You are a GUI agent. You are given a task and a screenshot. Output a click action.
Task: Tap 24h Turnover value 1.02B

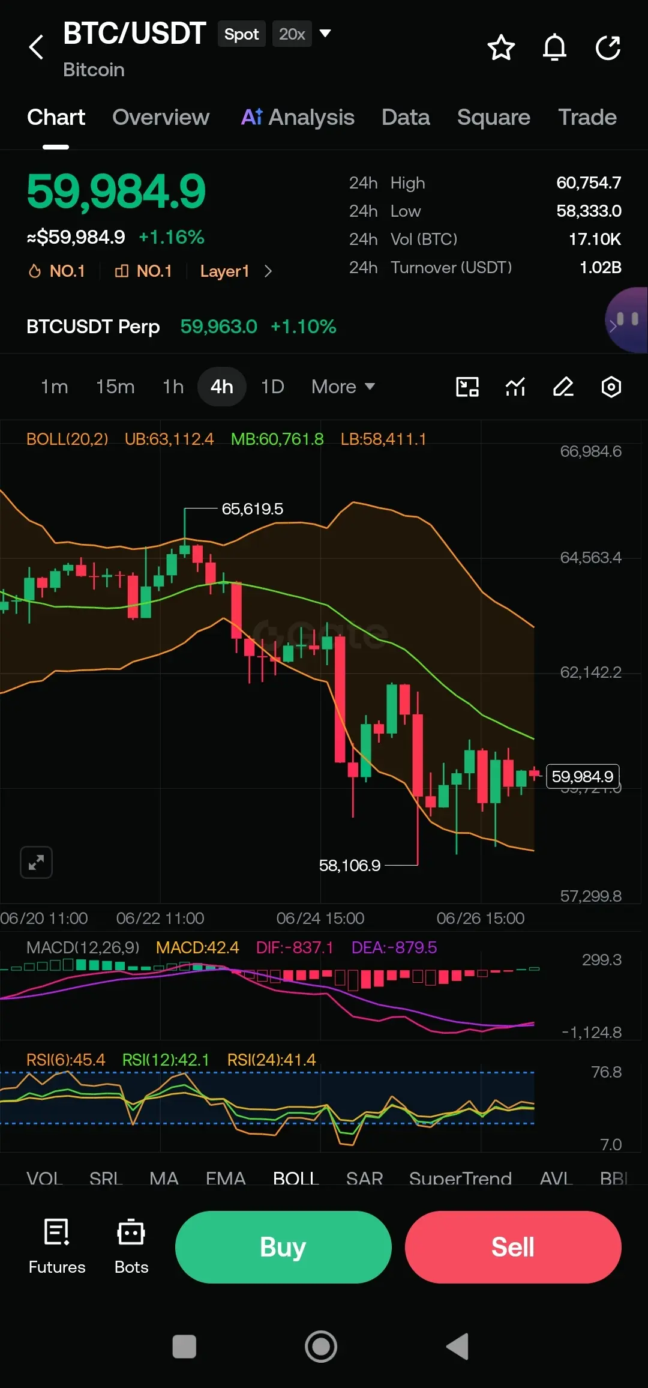(601, 267)
